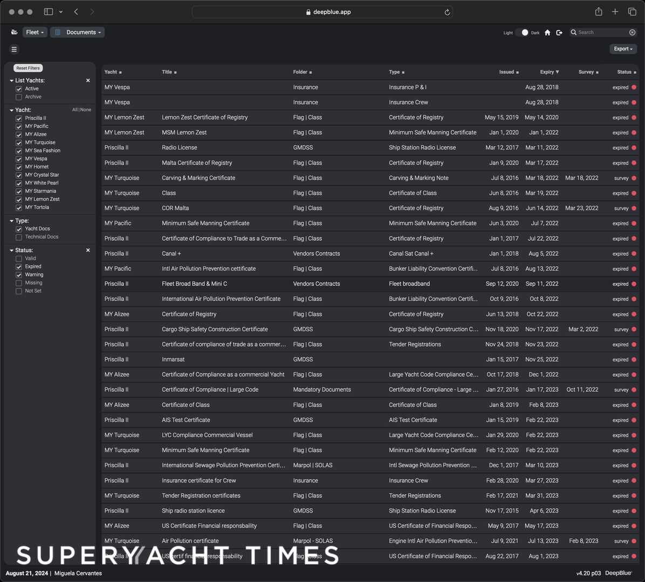Click the Search input field
The image size is (645, 582).
click(602, 32)
